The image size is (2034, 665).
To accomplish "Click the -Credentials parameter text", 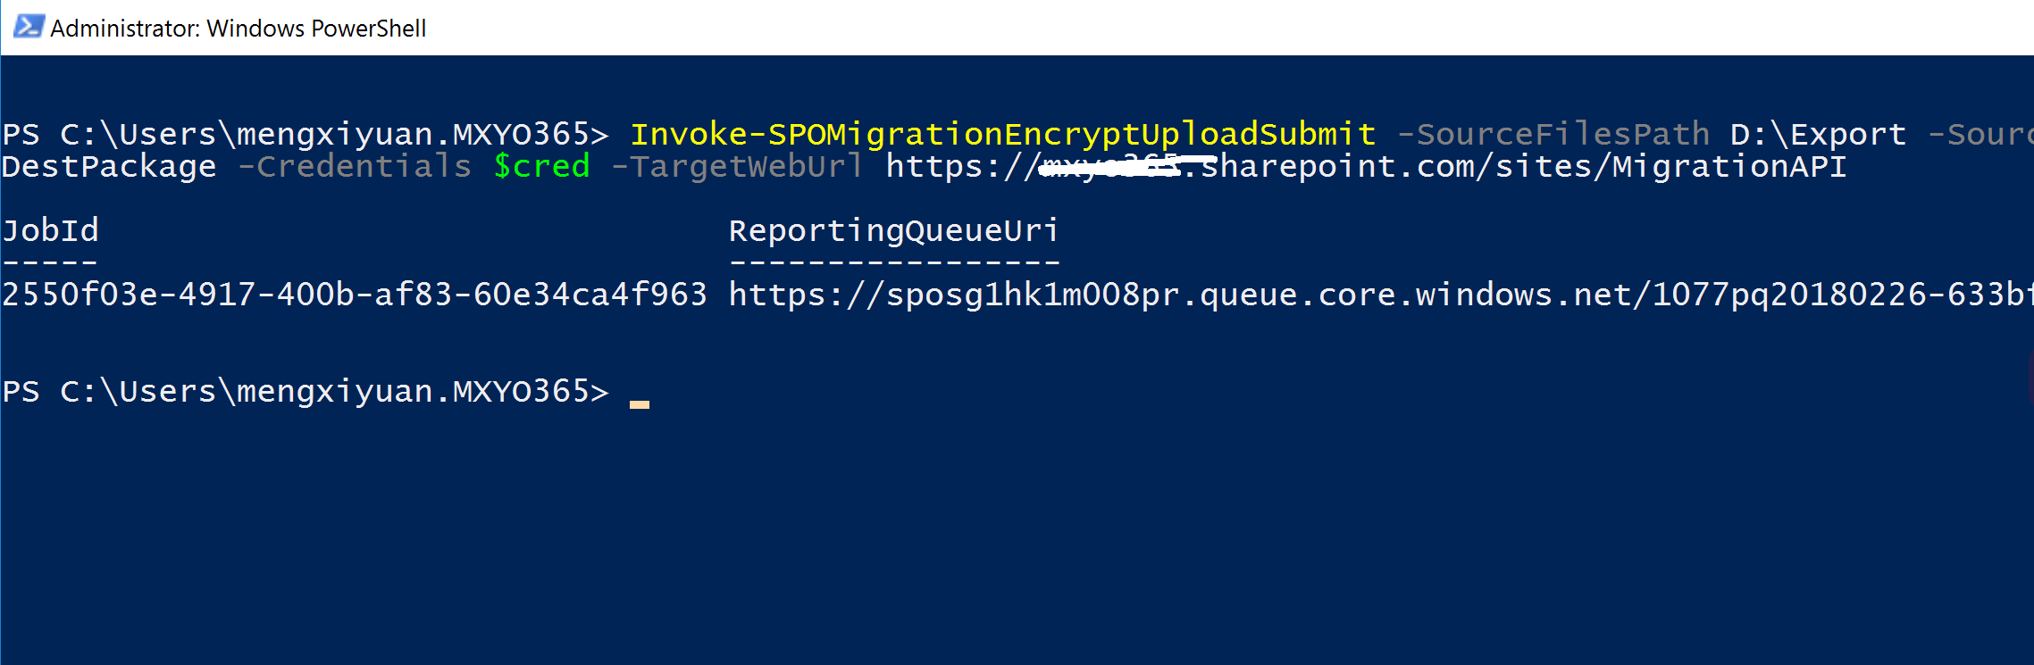I will [355, 166].
